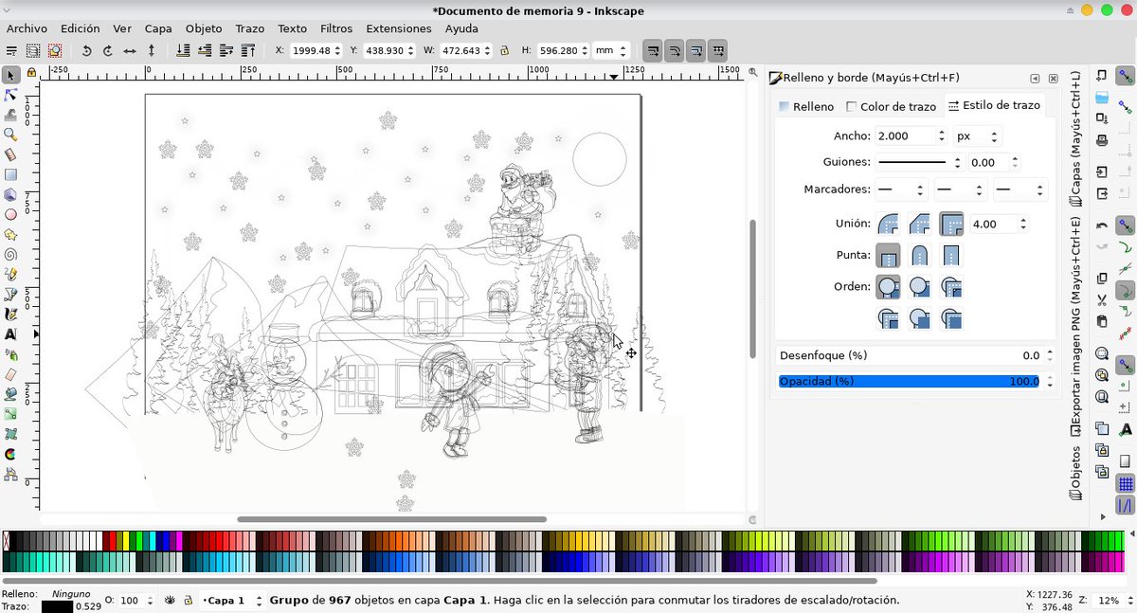This screenshot has width=1137, height=613.
Task: Choose the round cap style
Action: coord(919,255)
